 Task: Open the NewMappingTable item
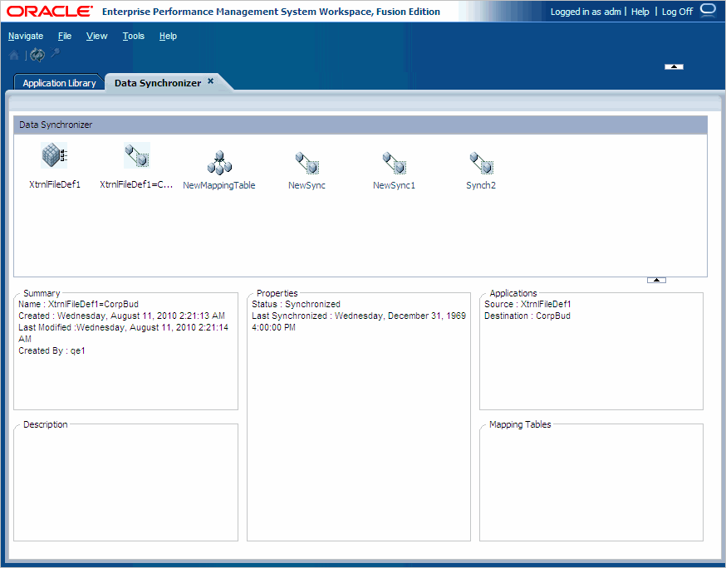[218, 161]
